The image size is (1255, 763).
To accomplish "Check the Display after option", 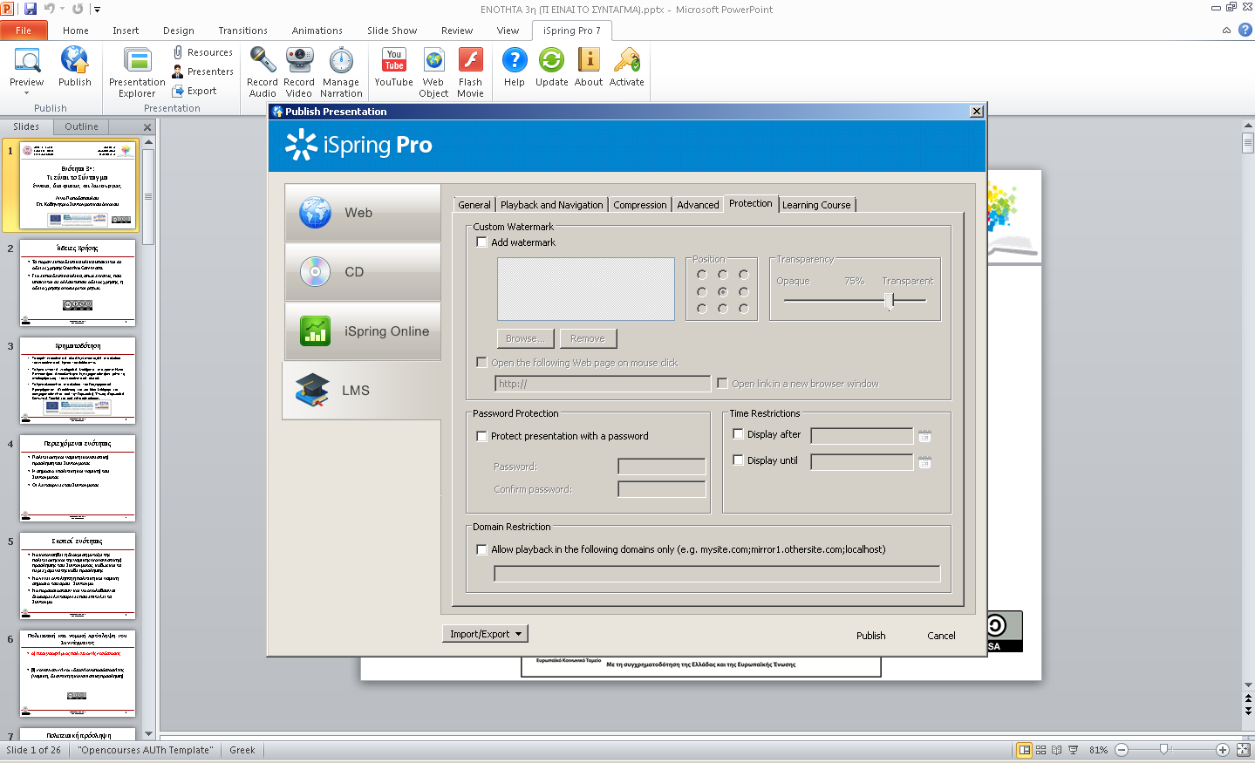I will coord(738,434).
